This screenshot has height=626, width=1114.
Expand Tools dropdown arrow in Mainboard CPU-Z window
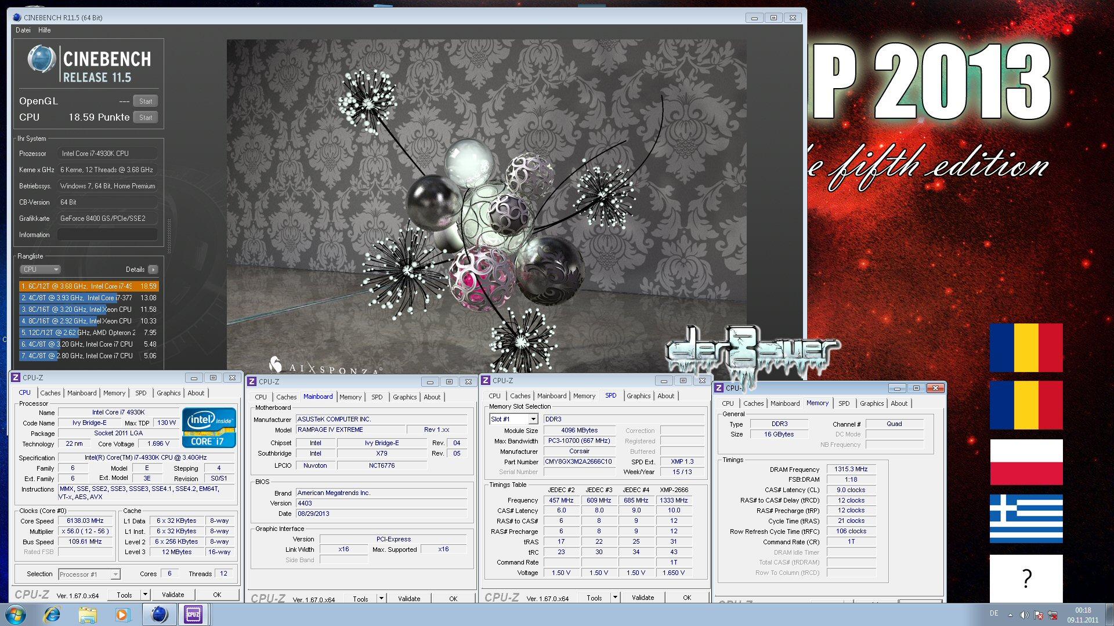(381, 598)
